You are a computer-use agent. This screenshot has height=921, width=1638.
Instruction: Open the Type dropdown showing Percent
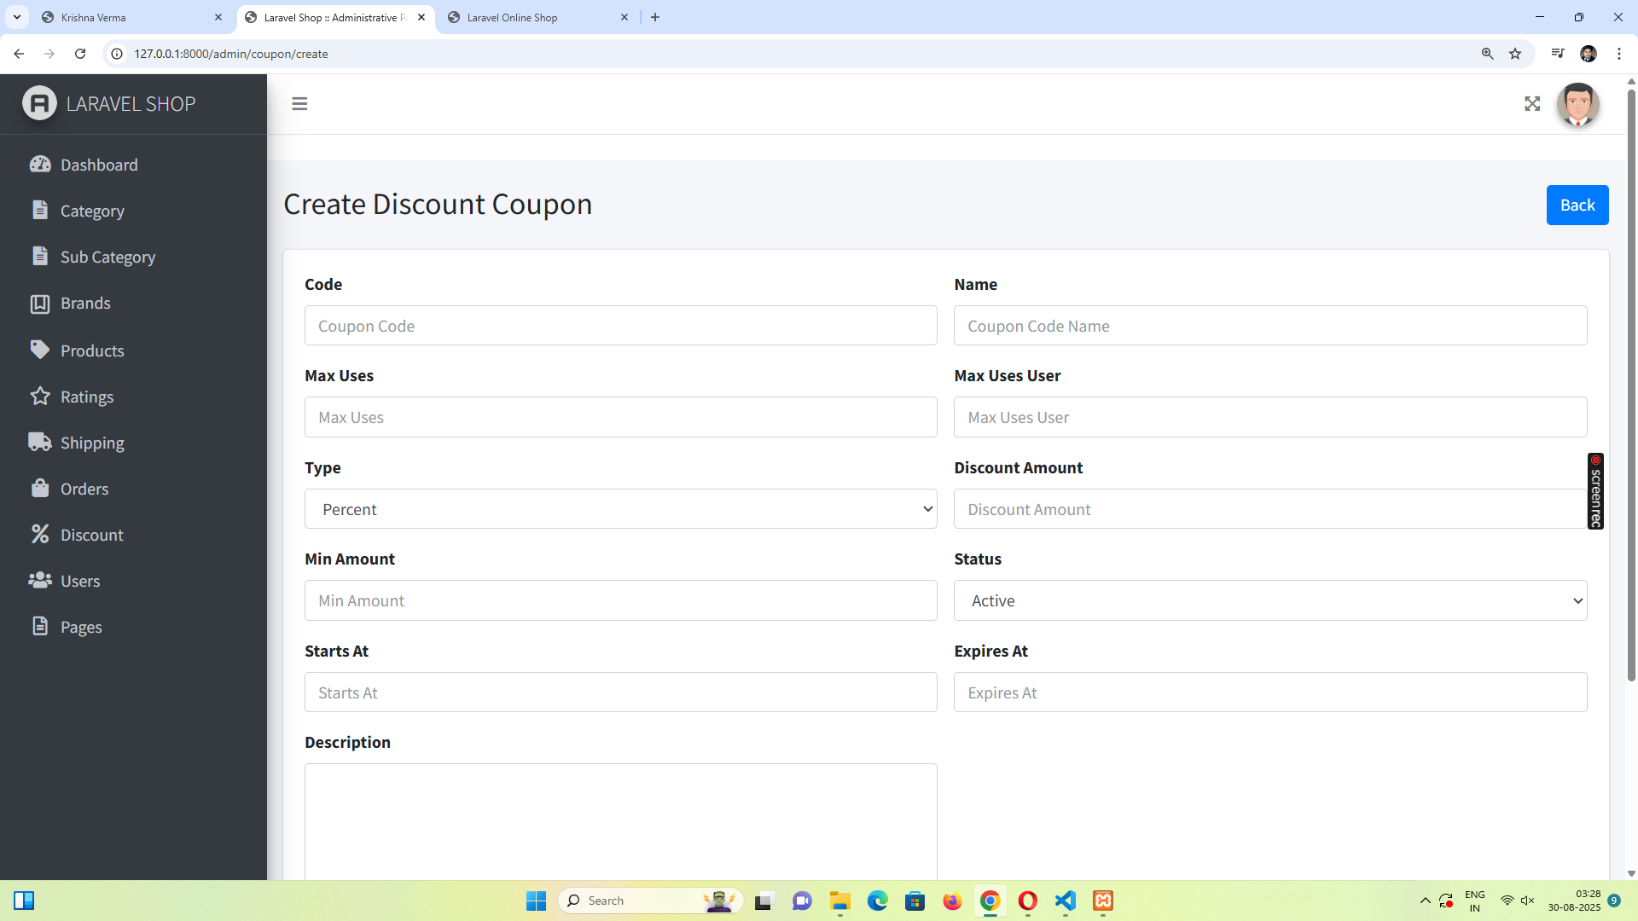click(x=620, y=509)
